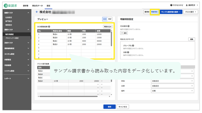The height and width of the screenshot is (113, 202).
Task: Click the test result horizontal scrollbar
Action: click(x=69, y=96)
